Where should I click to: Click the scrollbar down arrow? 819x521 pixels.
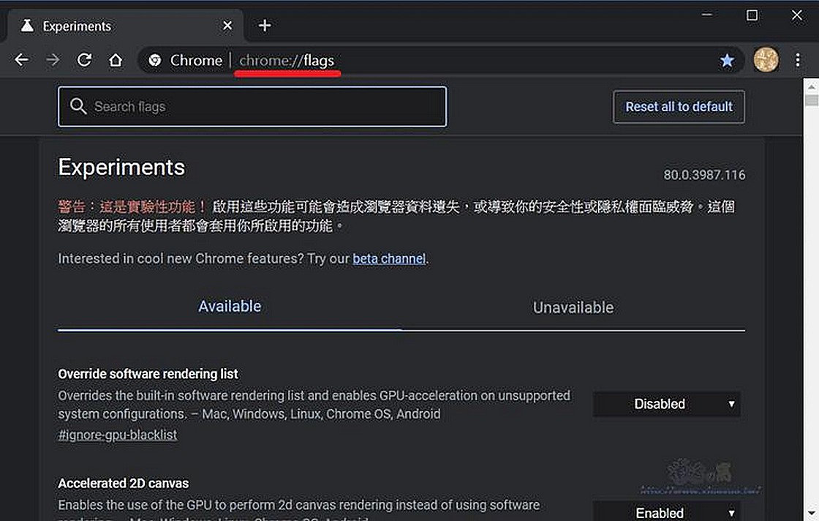click(x=811, y=513)
